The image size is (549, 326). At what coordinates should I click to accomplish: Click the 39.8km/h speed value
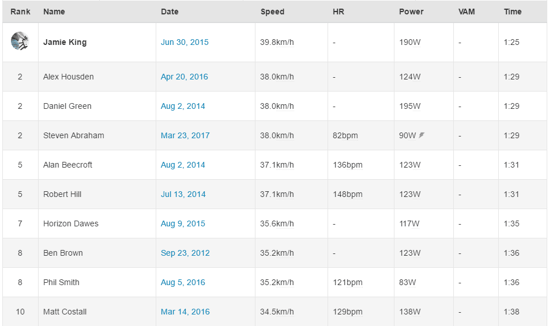click(277, 42)
